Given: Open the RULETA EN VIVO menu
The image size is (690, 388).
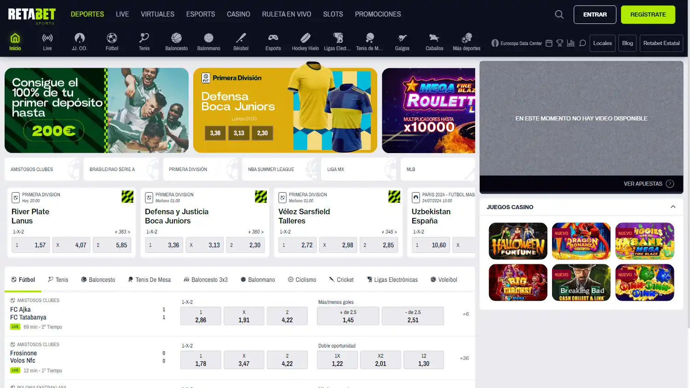Looking at the screenshot, I should (287, 14).
